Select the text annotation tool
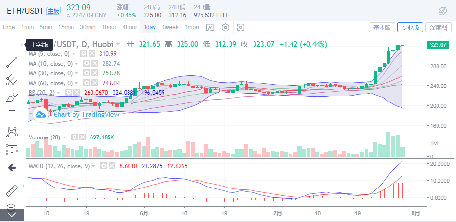Viewport: 456px width, 222px height. pos(12,115)
